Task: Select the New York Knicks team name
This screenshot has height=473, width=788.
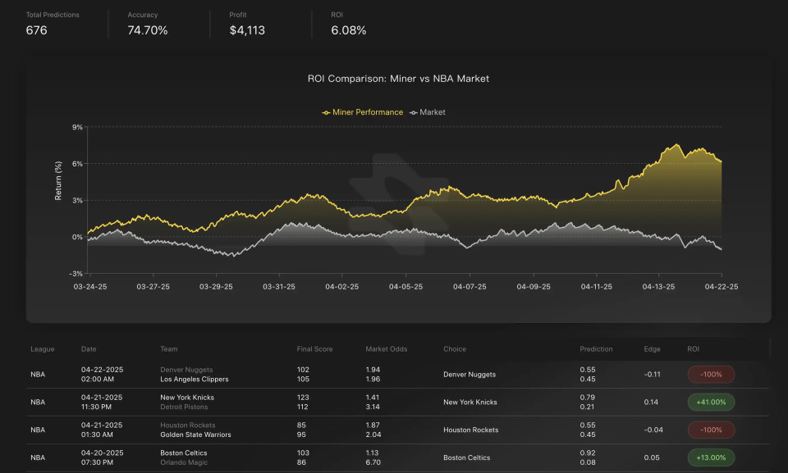Action: (x=188, y=398)
